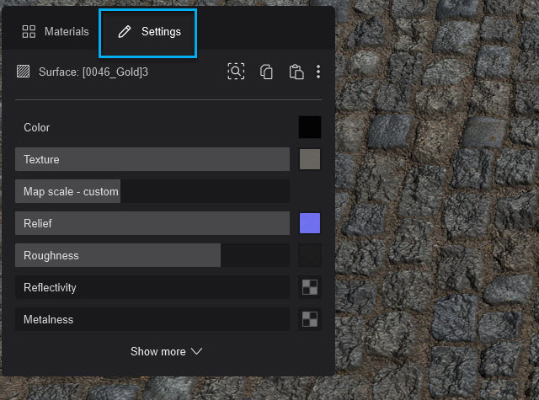This screenshot has height=400, width=539.
Task: Adjust the Map scale - custom slider
Action: pyautogui.click(x=152, y=191)
